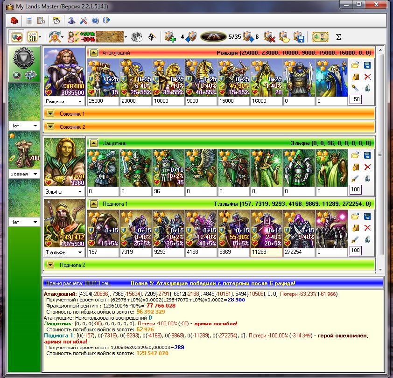
Task: Open the wizard hat helper
Action: (72, 21)
